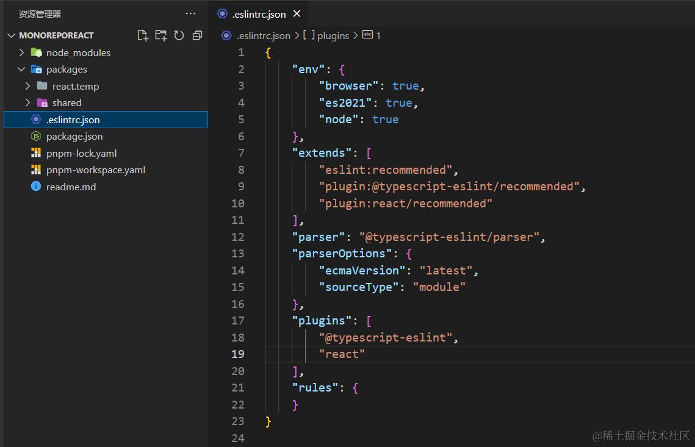The height and width of the screenshot is (447, 695).
Task: Click the "extends" key on line 7
Action: 322,153
